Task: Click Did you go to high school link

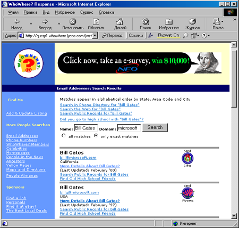Action: point(101,119)
